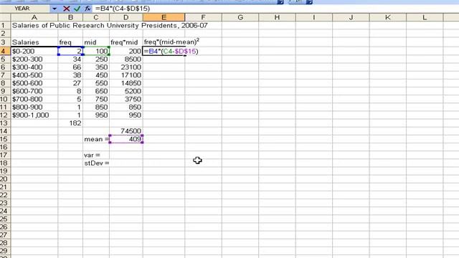The image size is (459, 258).
Task: Click midpoint cell containing 550
Action: click(x=96, y=83)
